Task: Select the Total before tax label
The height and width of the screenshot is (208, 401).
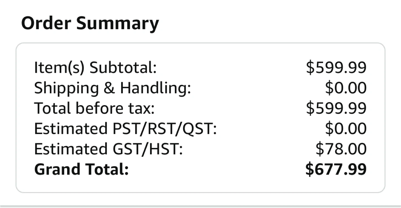Action: tap(94, 108)
